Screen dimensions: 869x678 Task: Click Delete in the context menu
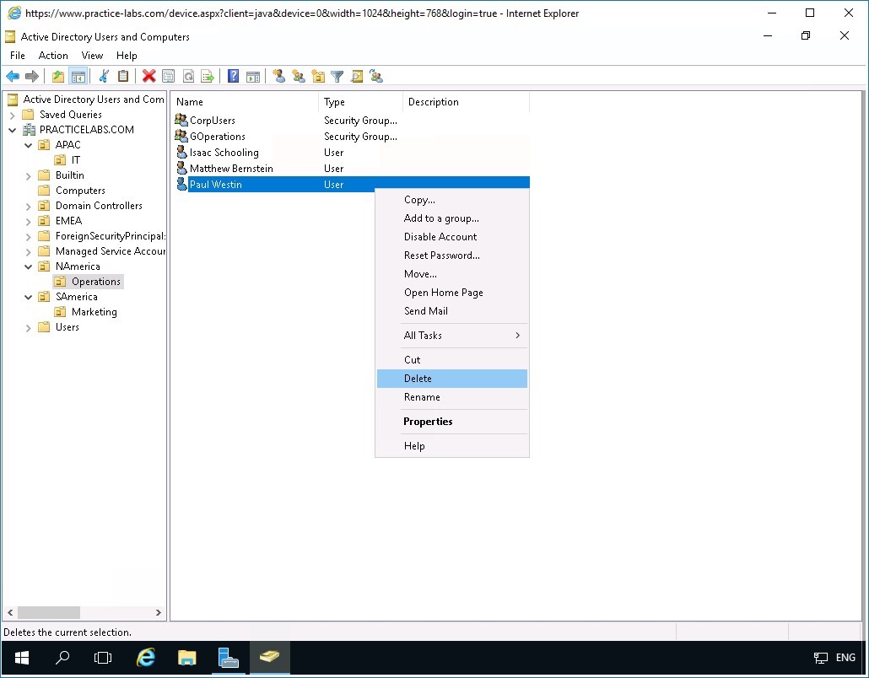[451, 379]
